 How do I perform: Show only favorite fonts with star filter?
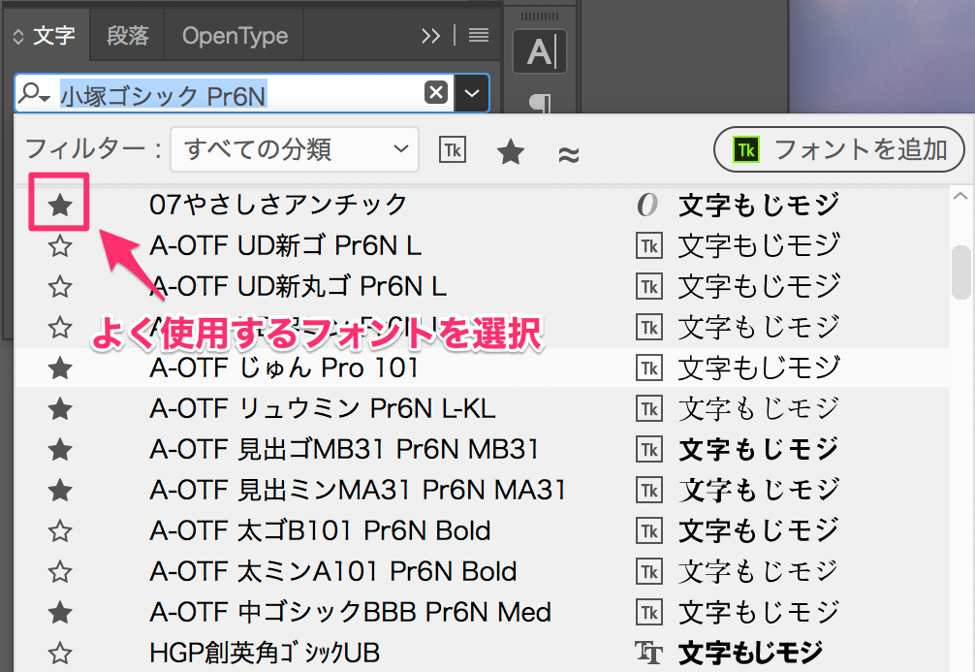tap(511, 151)
